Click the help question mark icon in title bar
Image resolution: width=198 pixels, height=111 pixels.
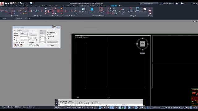point(182,3)
